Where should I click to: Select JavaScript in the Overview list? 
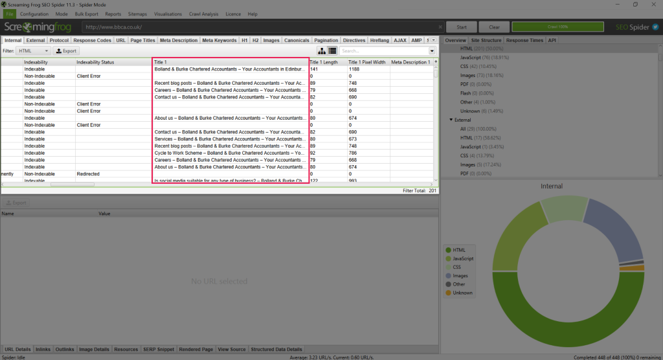tap(475, 57)
